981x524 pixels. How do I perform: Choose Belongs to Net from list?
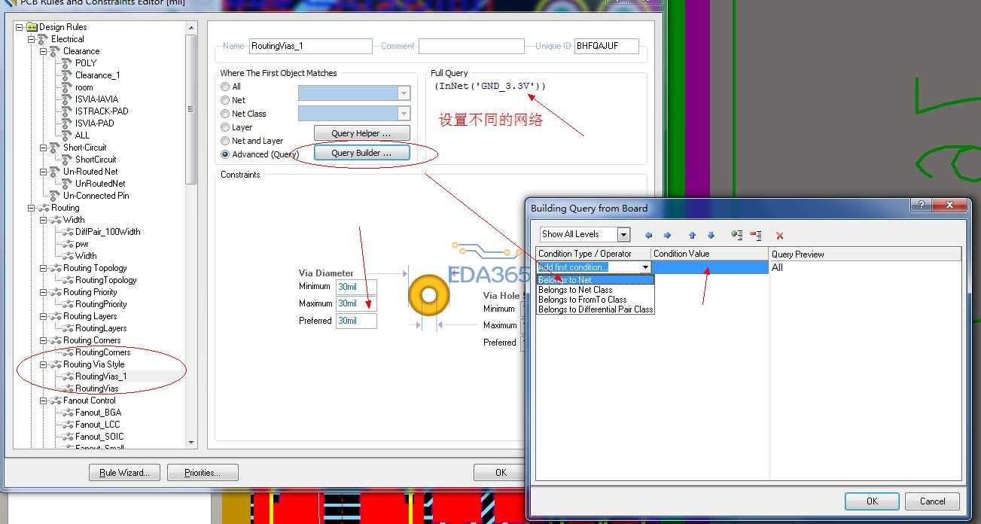click(595, 280)
